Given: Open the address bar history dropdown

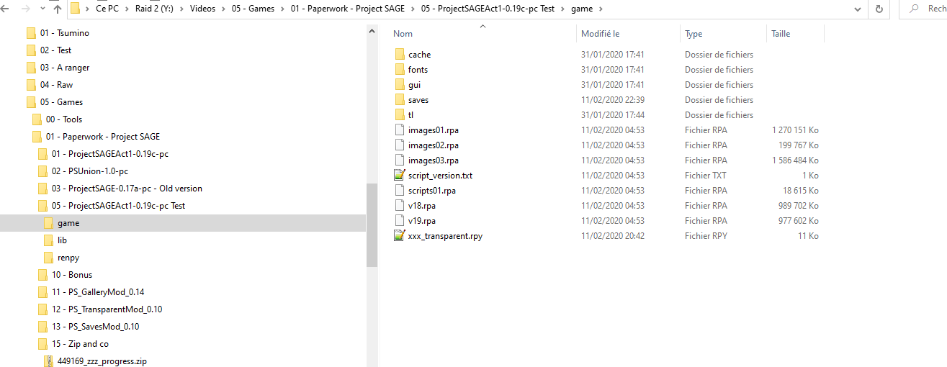Looking at the screenshot, I should (857, 9).
